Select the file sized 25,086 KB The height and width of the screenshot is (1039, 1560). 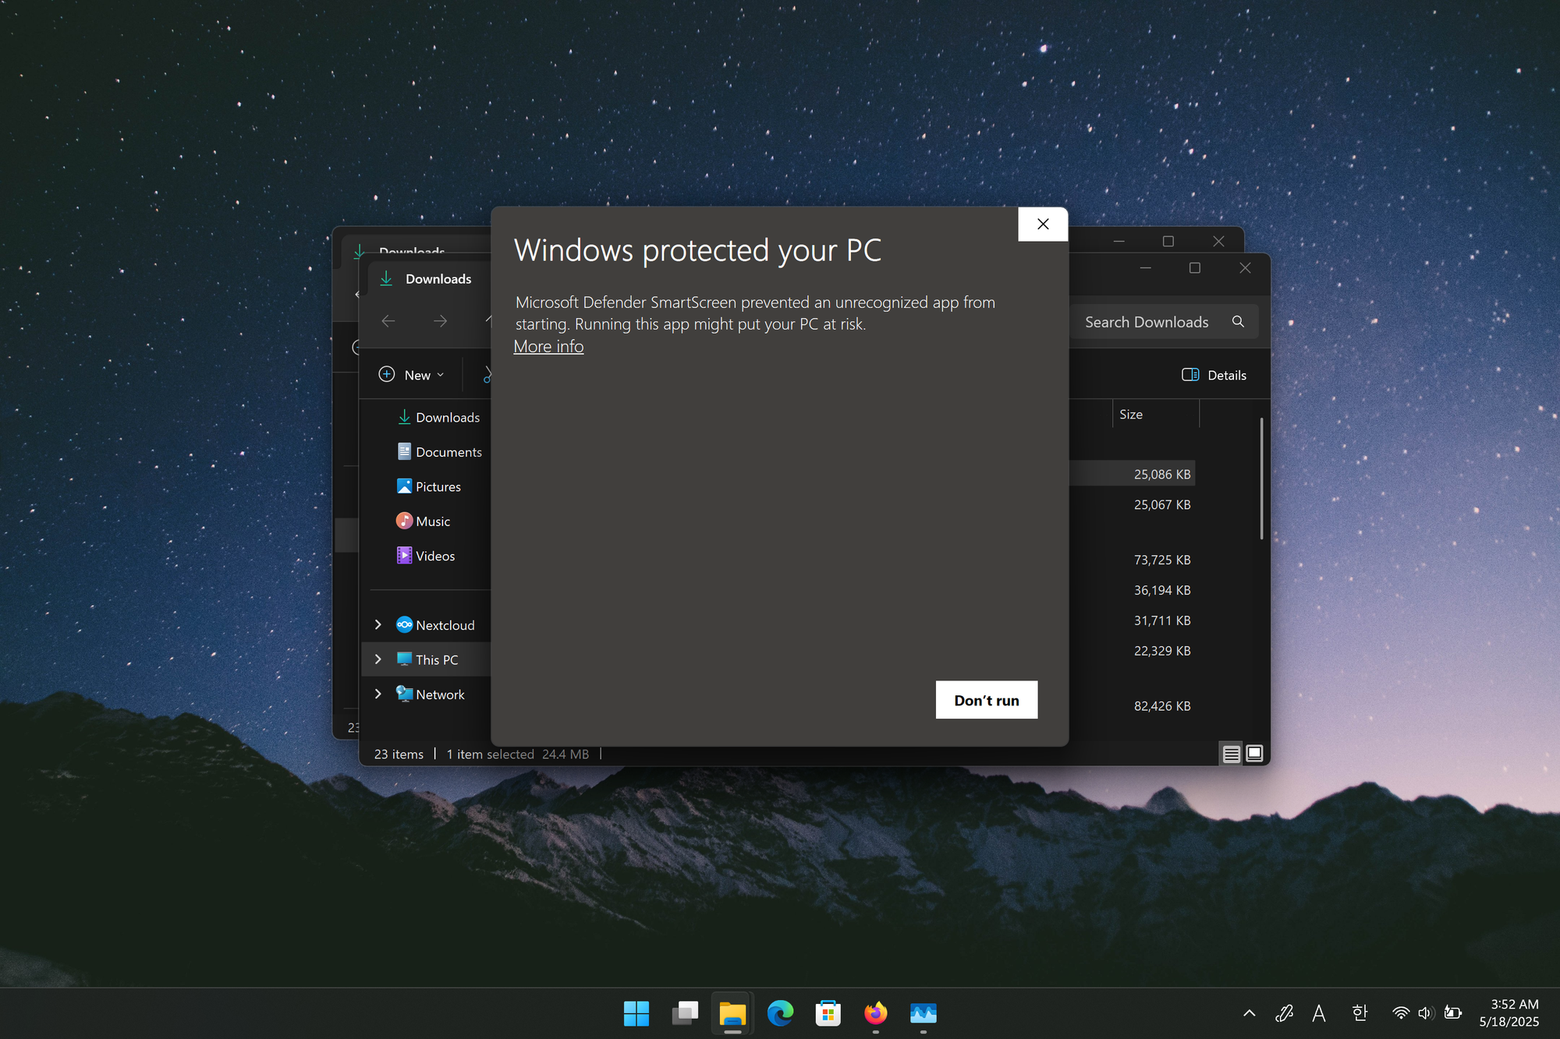pyautogui.click(x=1162, y=474)
